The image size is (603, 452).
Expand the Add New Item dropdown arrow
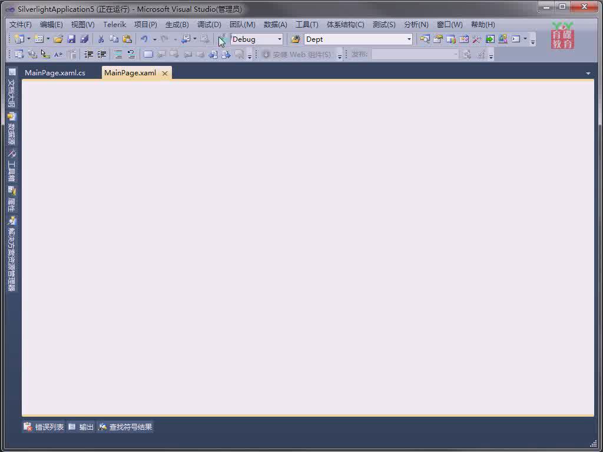(48, 39)
